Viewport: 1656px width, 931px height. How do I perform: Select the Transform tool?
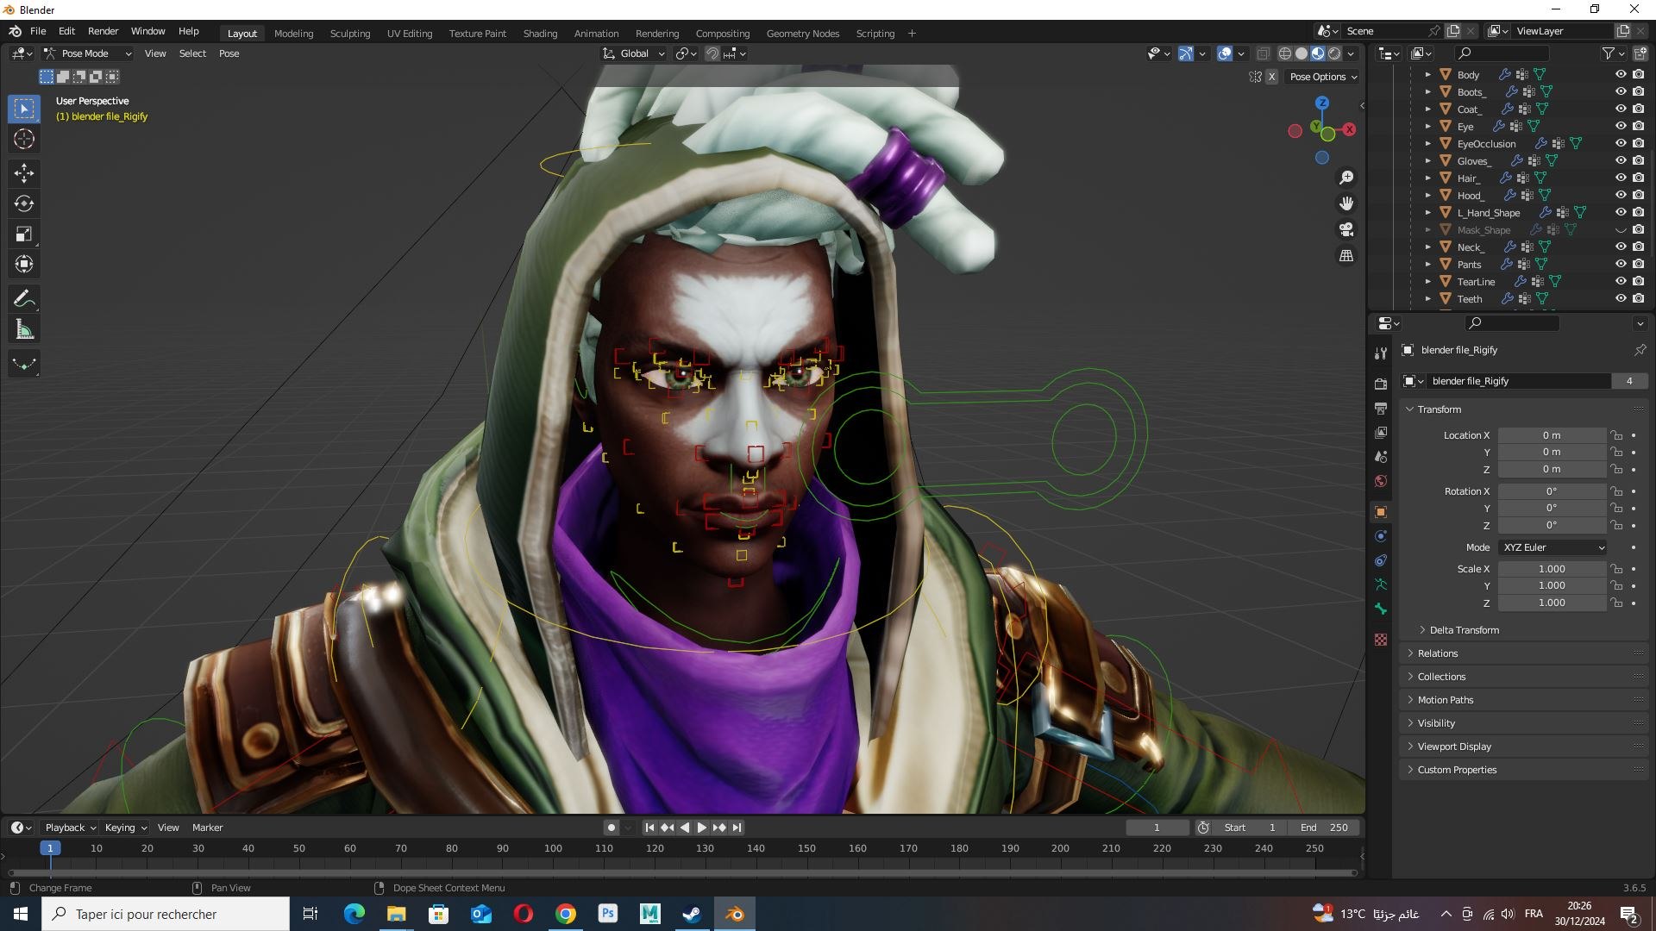click(x=24, y=264)
